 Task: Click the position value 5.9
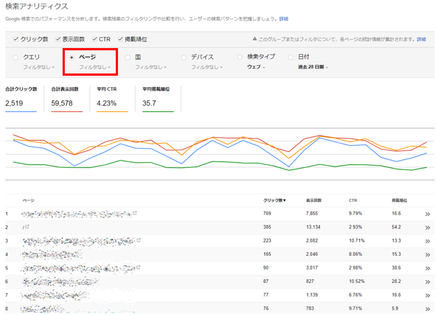(x=395, y=308)
